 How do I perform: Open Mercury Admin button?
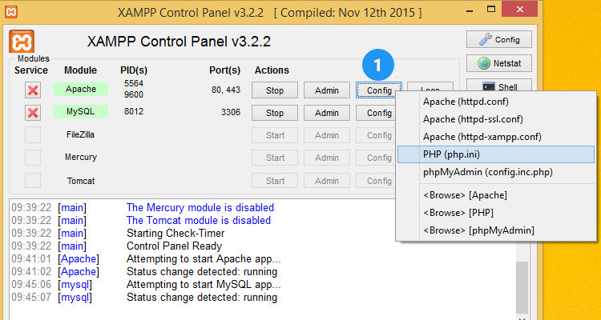pos(327,158)
